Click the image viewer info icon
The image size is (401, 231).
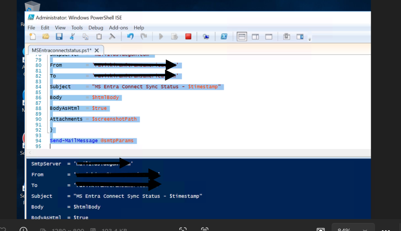point(23,229)
